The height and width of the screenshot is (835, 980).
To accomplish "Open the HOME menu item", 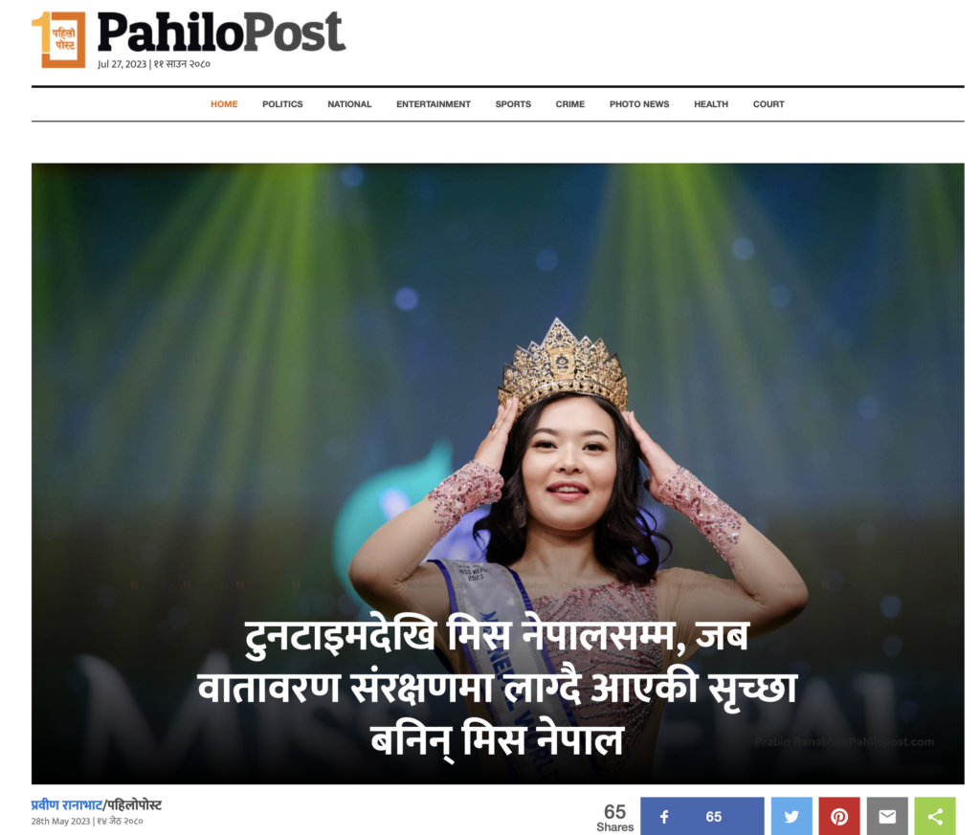I will tap(224, 104).
